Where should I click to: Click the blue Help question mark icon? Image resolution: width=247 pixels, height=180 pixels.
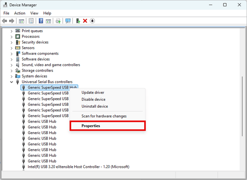click(x=41, y=21)
